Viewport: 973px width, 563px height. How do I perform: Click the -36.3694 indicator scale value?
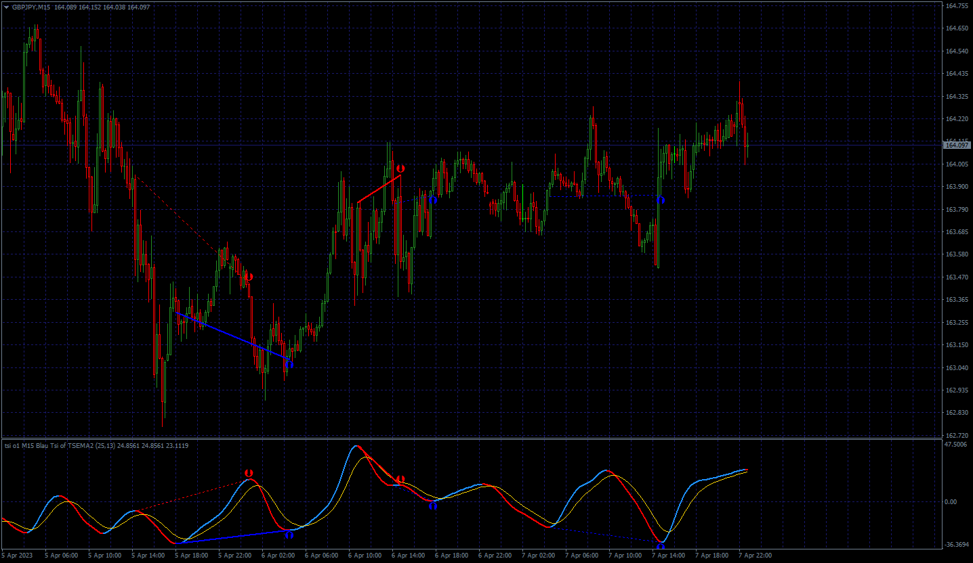(956, 544)
